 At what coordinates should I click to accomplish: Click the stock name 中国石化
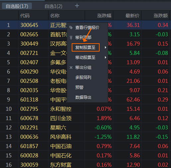tap(61, 155)
